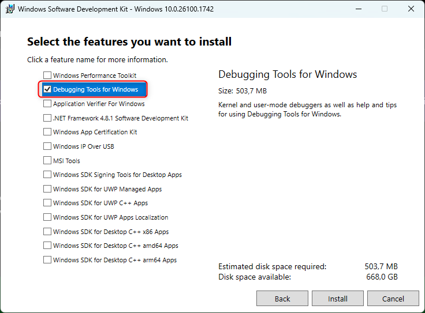This screenshot has width=425, height=313.
Task: Tick .NET Framework 4.8.1 SDK checkbox
Action: coord(47,118)
